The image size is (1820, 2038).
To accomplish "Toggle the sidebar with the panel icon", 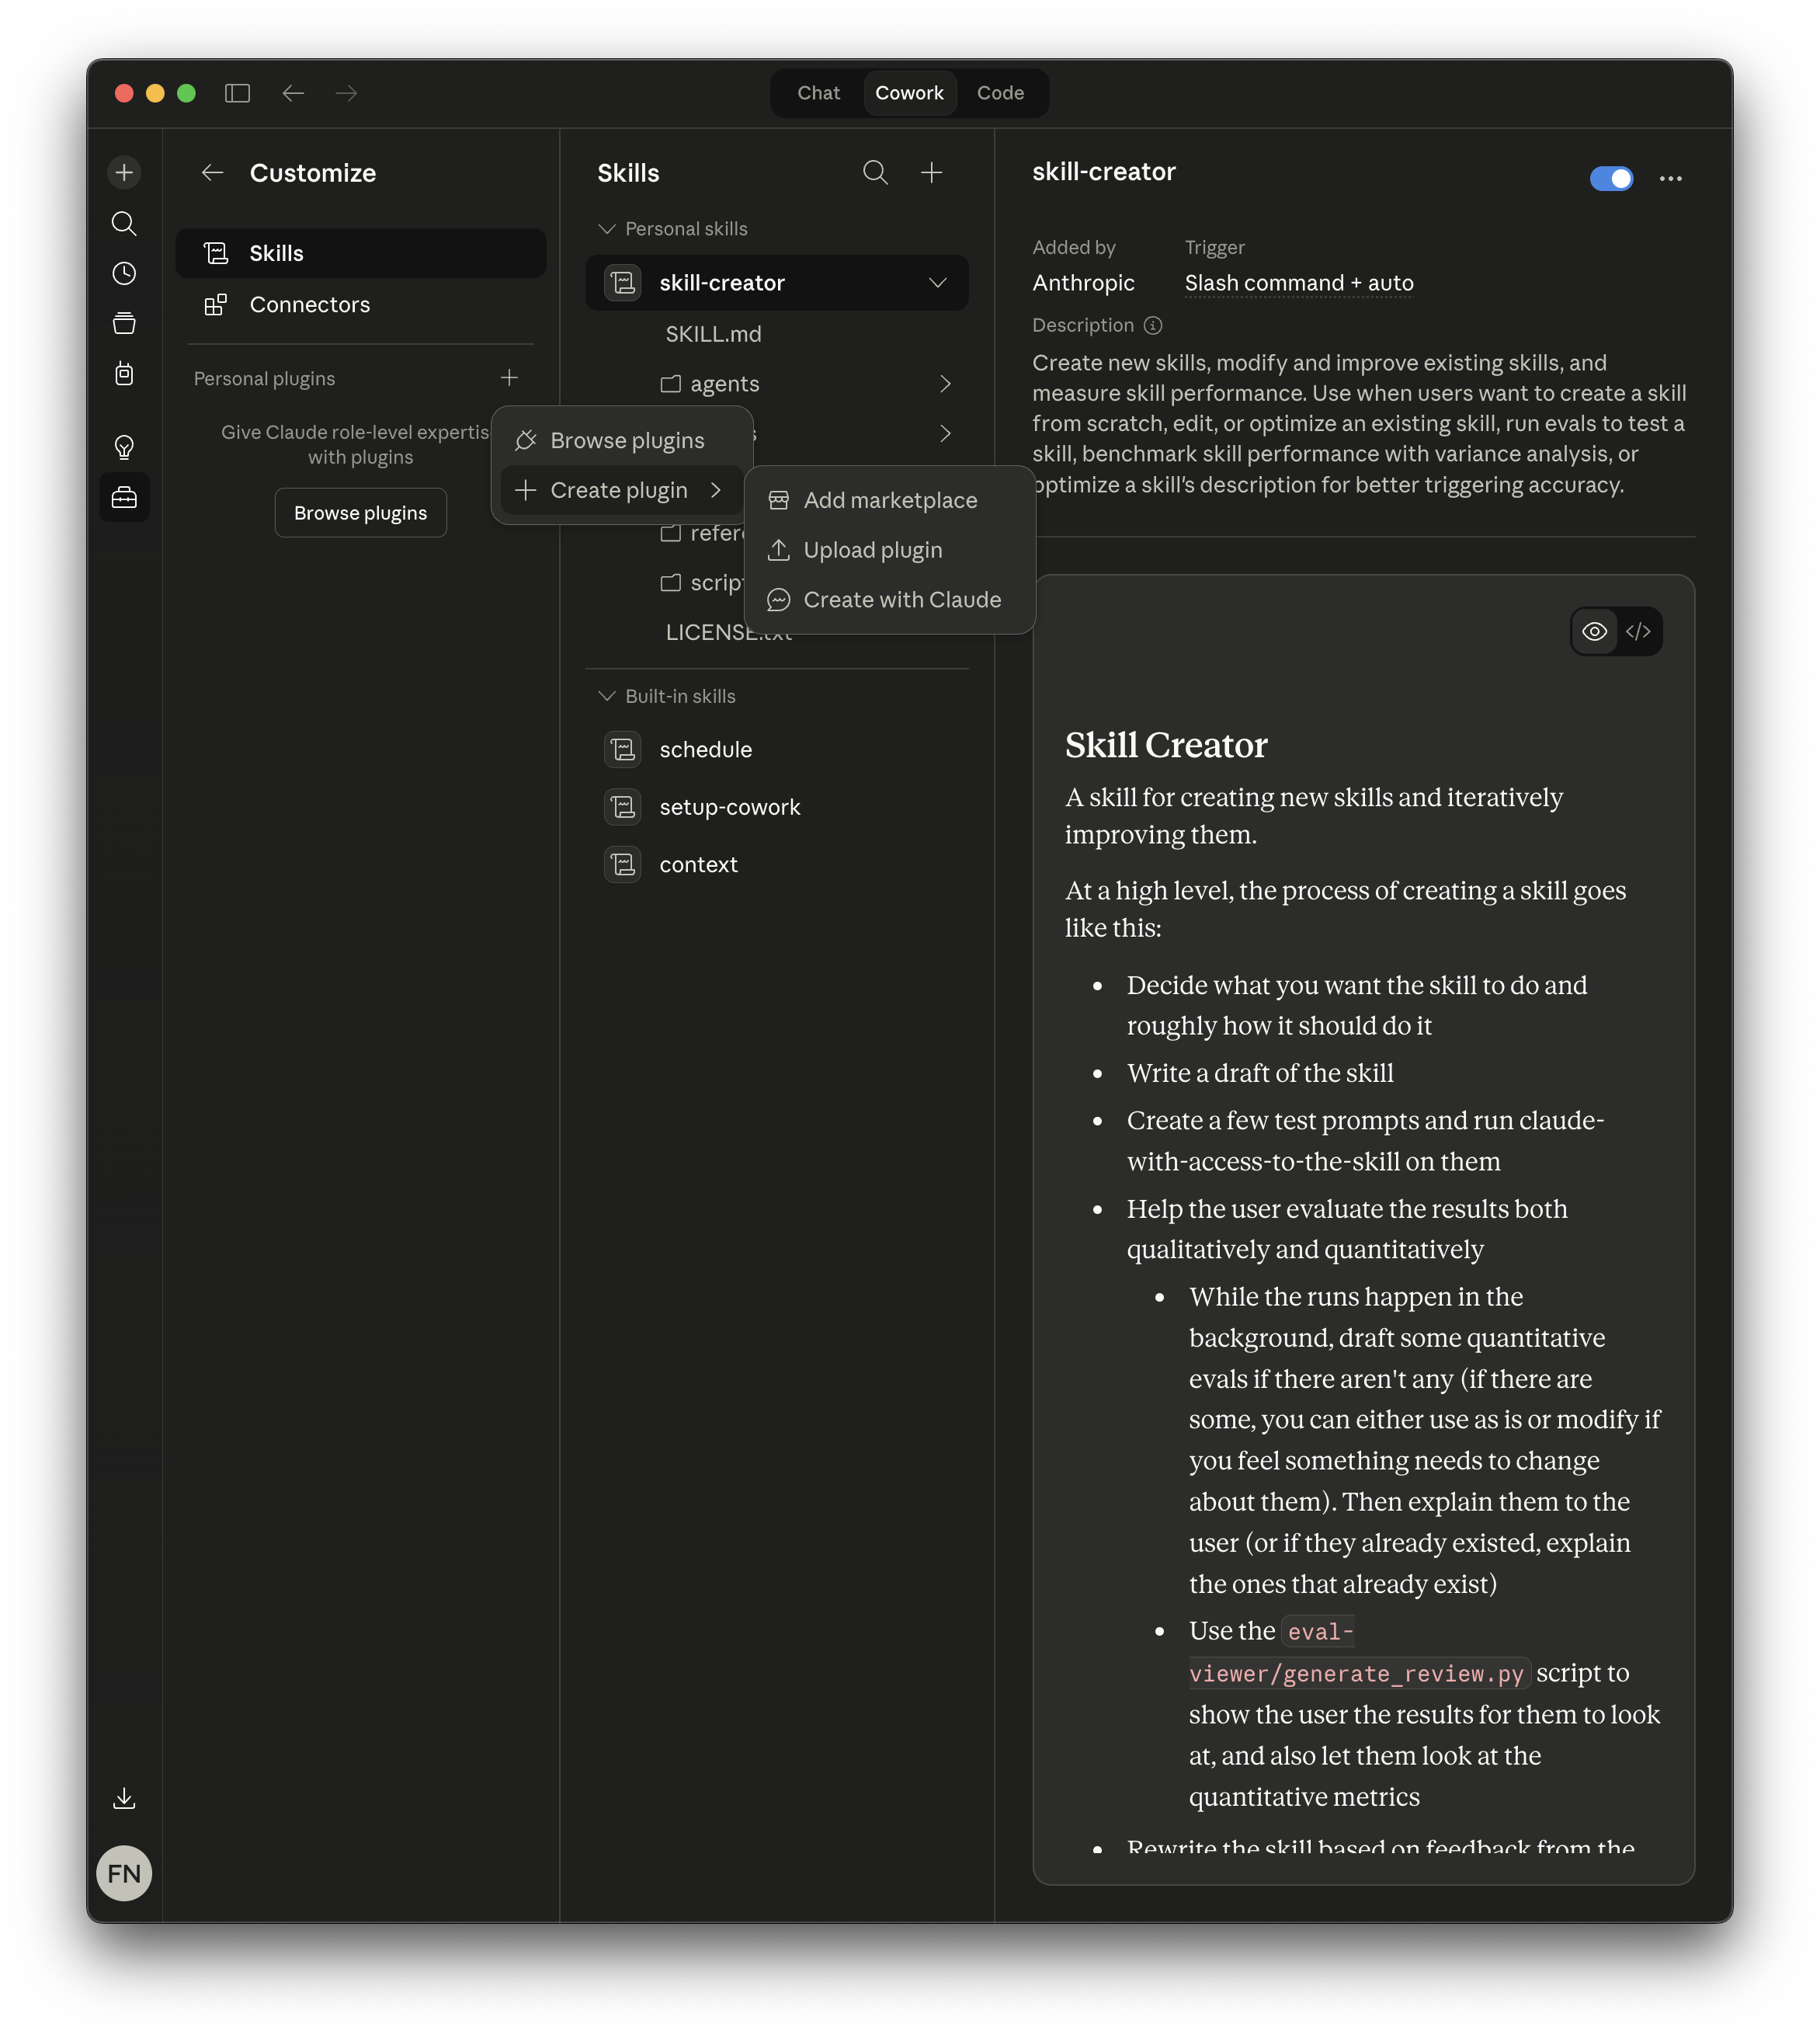I will click(x=238, y=93).
